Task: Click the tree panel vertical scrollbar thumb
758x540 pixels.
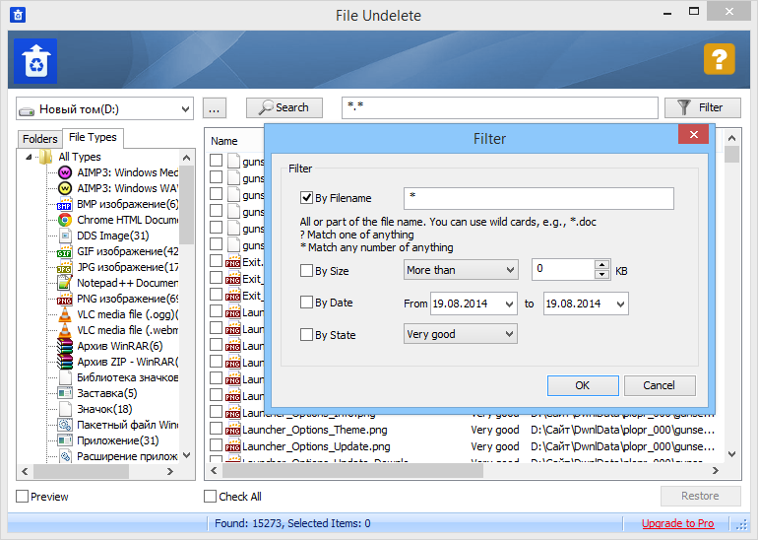Action: point(186,205)
